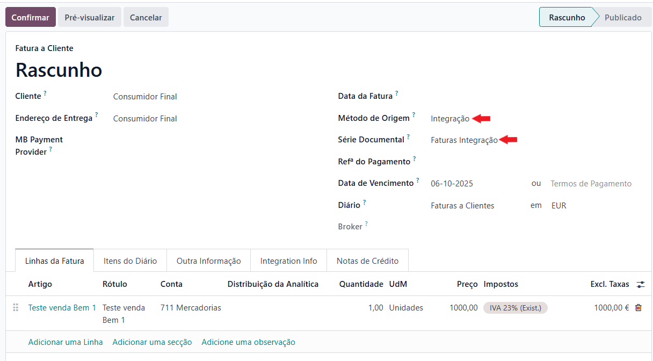Click the Publicado status stage

622,17
